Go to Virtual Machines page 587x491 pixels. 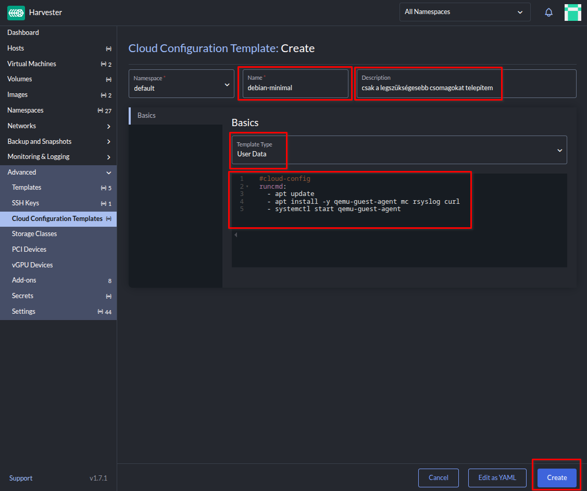32,64
